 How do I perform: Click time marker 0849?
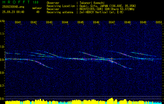[143, 22]
